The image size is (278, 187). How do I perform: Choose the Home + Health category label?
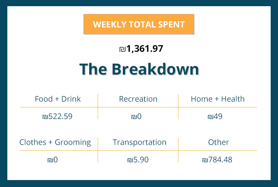(x=217, y=99)
